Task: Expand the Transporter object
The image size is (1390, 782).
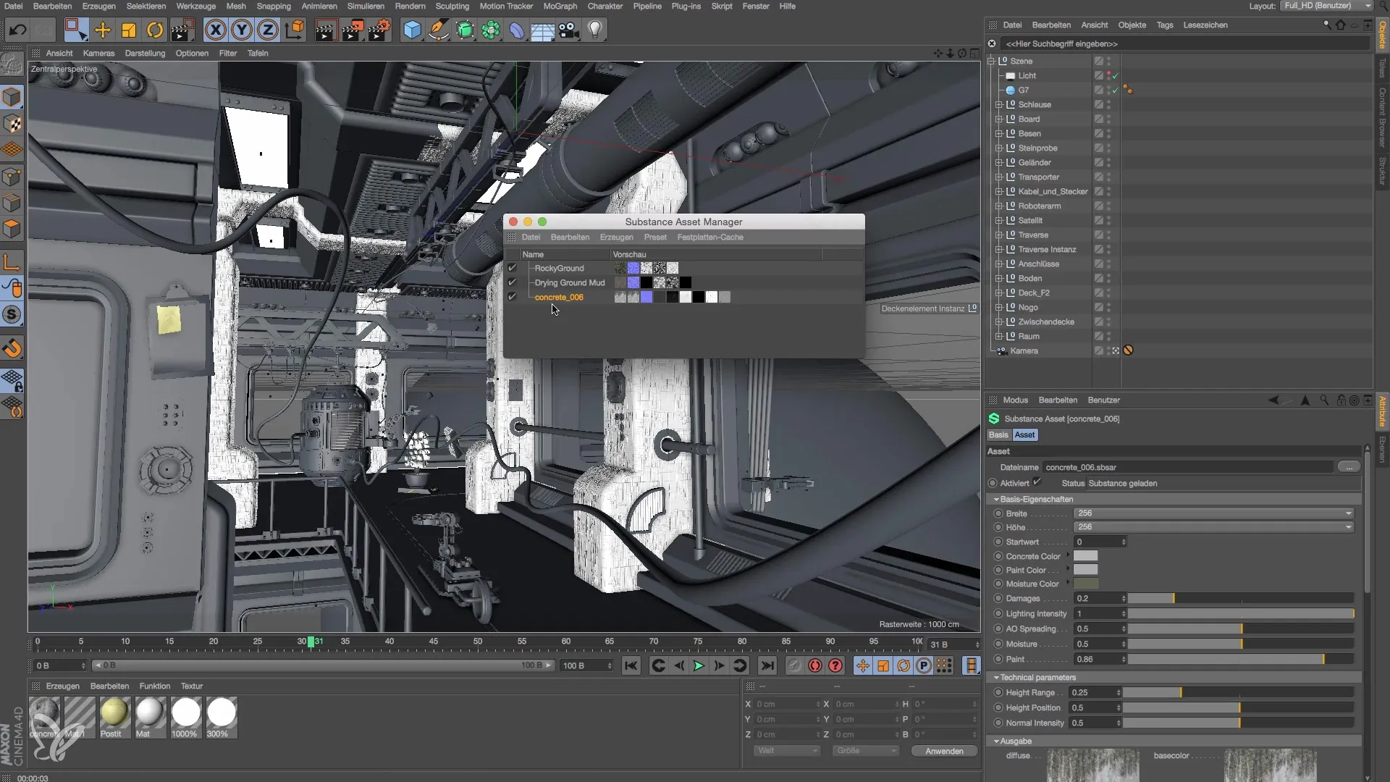Action: tap(999, 177)
